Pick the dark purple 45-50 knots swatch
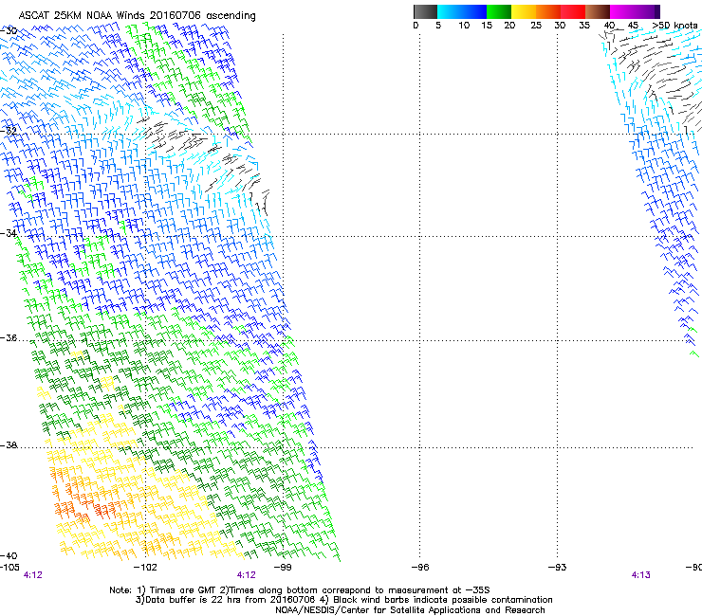Screen dimensions: 702x616 click(x=647, y=11)
